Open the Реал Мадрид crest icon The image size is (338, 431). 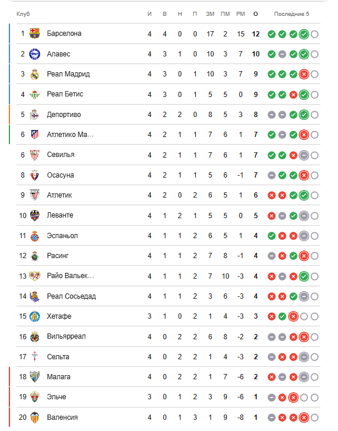[x=35, y=74]
